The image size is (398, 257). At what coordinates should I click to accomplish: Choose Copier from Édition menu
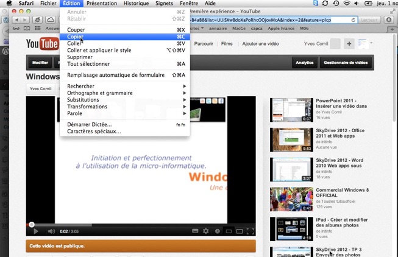(125, 37)
